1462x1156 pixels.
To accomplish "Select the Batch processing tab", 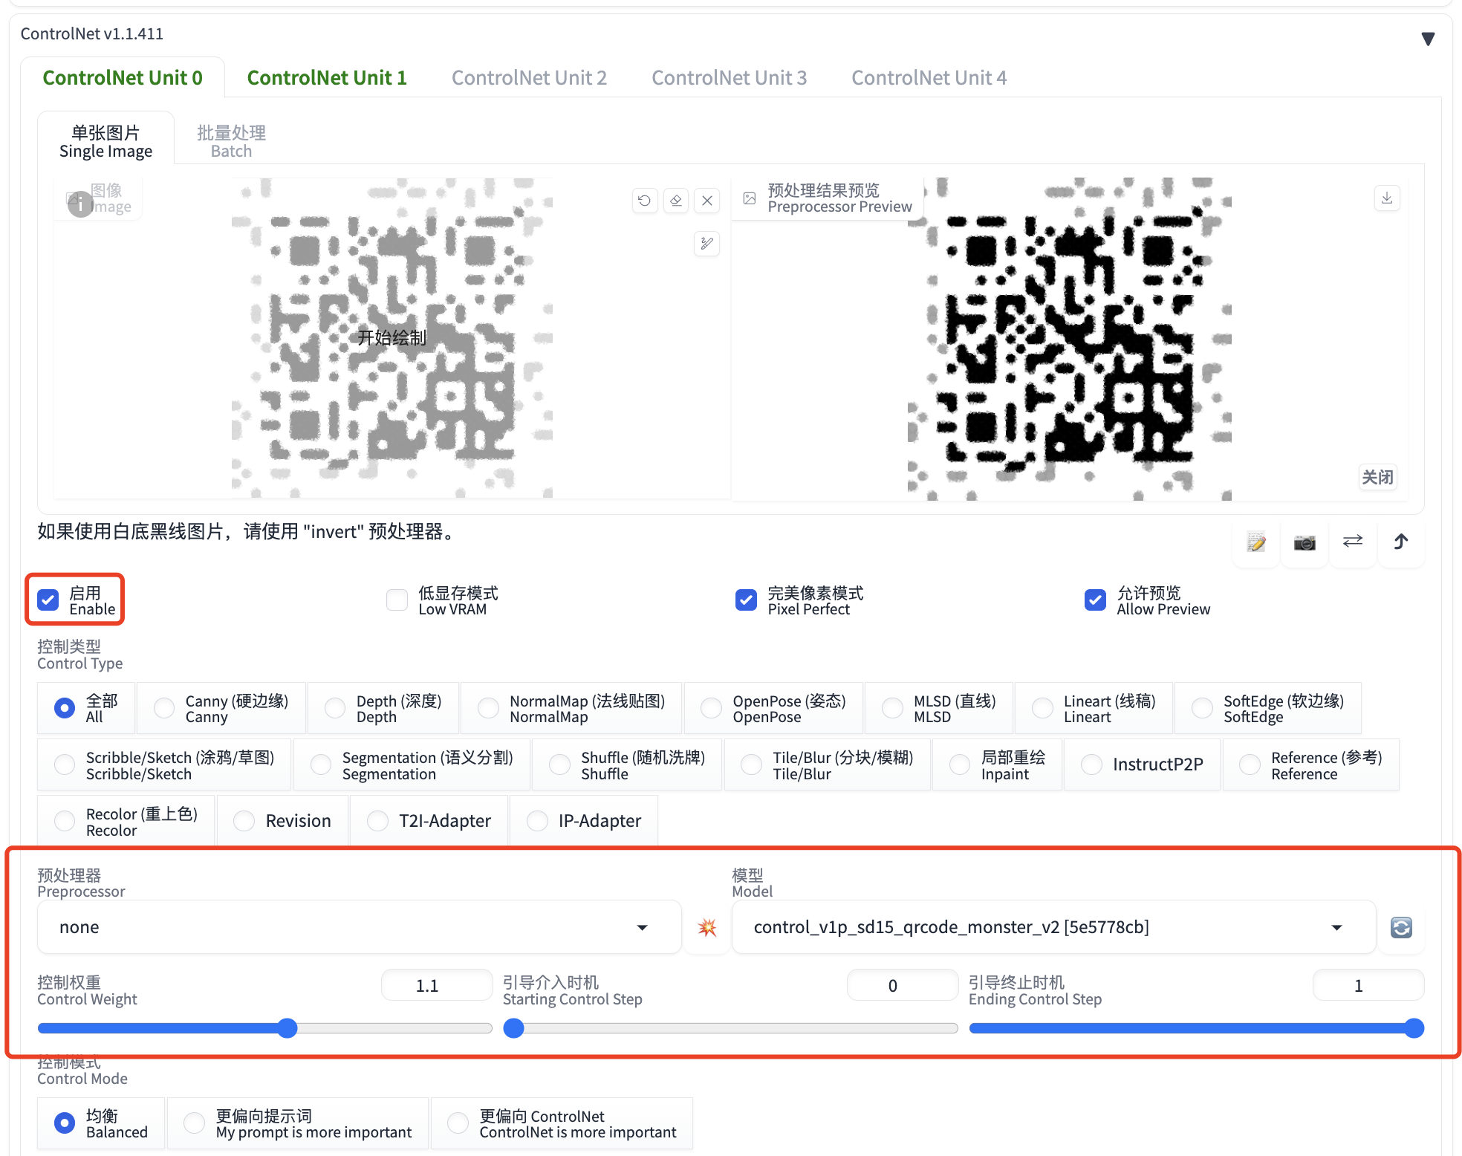I will (231, 141).
